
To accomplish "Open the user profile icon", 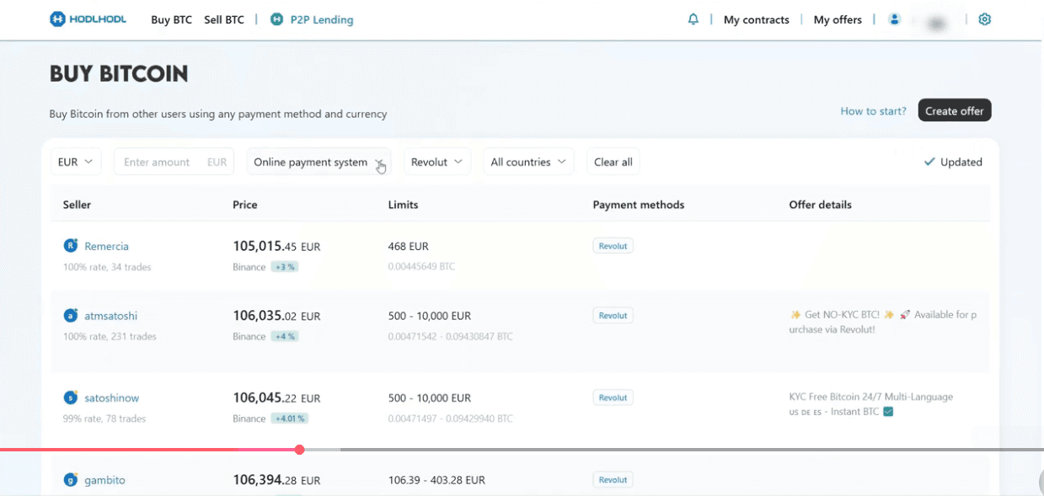I will [x=895, y=19].
